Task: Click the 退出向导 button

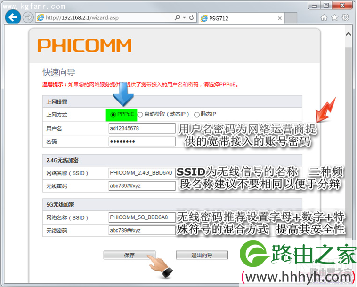Action: (x=202, y=255)
